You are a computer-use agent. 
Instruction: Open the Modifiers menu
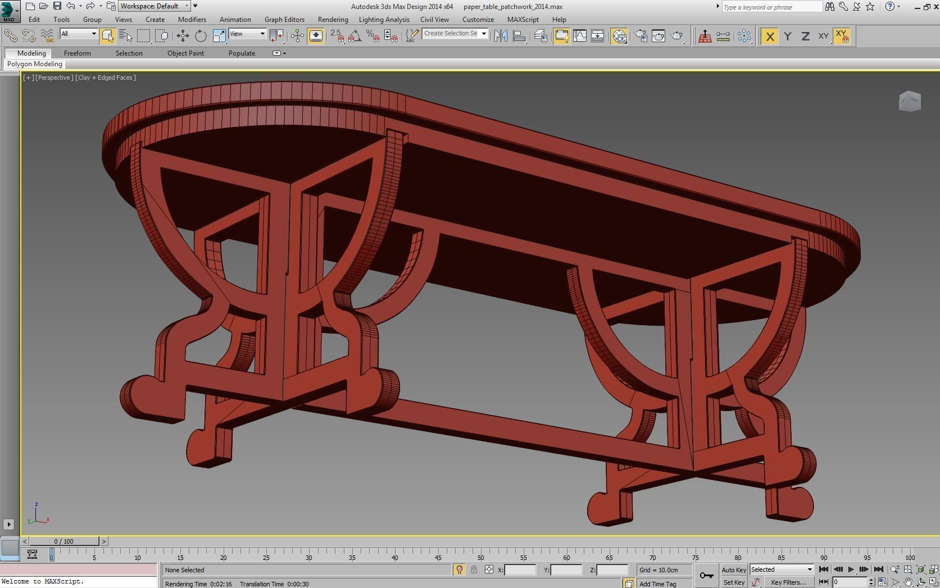[x=192, y=19]
